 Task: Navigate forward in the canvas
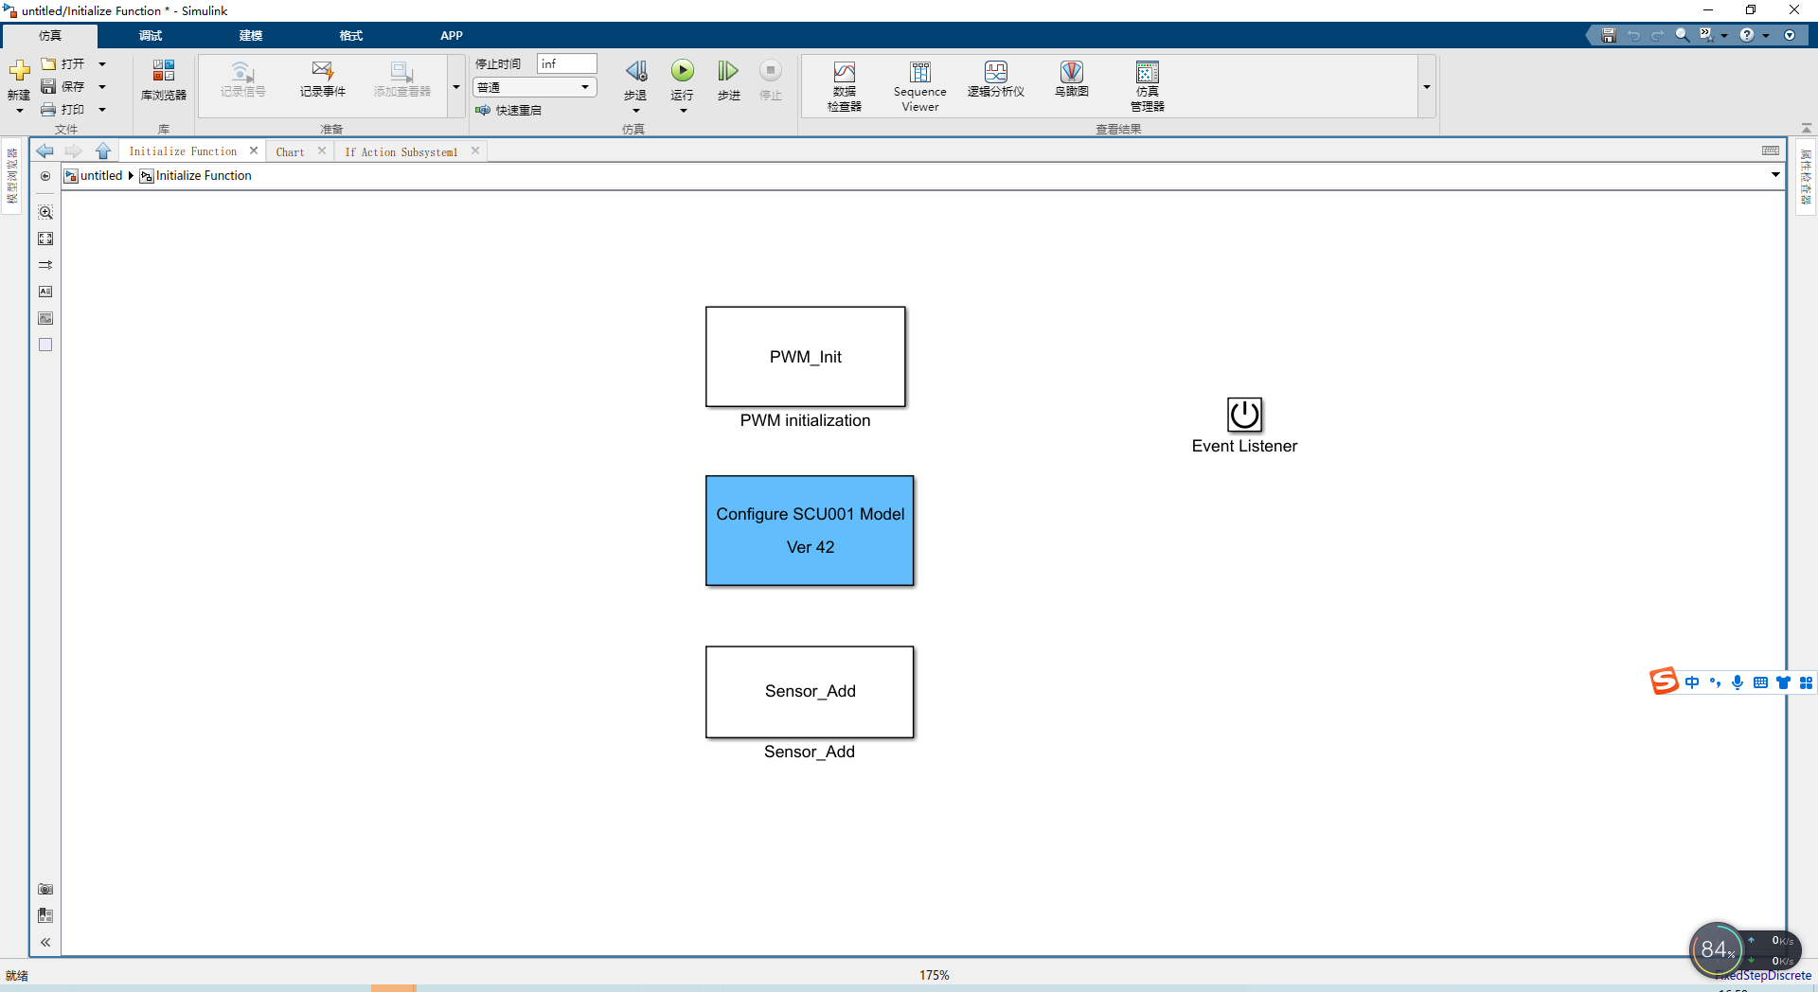(x=74, y=151)
